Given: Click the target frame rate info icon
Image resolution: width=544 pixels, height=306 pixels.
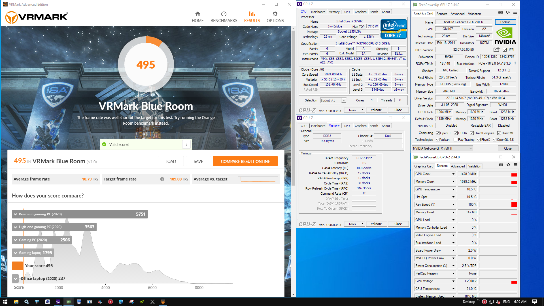Looking at the screenshot, I should 162,179.
